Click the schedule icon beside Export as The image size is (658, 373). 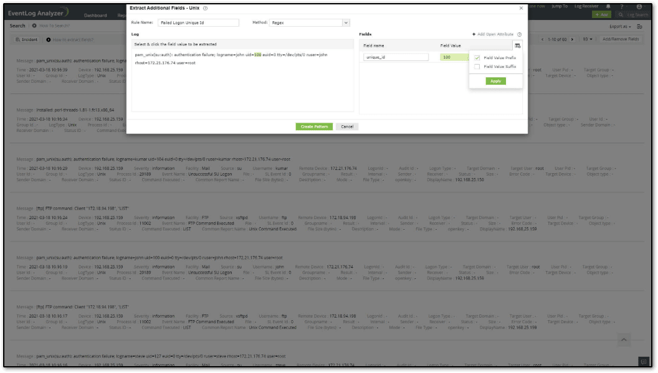pos(639,26)
